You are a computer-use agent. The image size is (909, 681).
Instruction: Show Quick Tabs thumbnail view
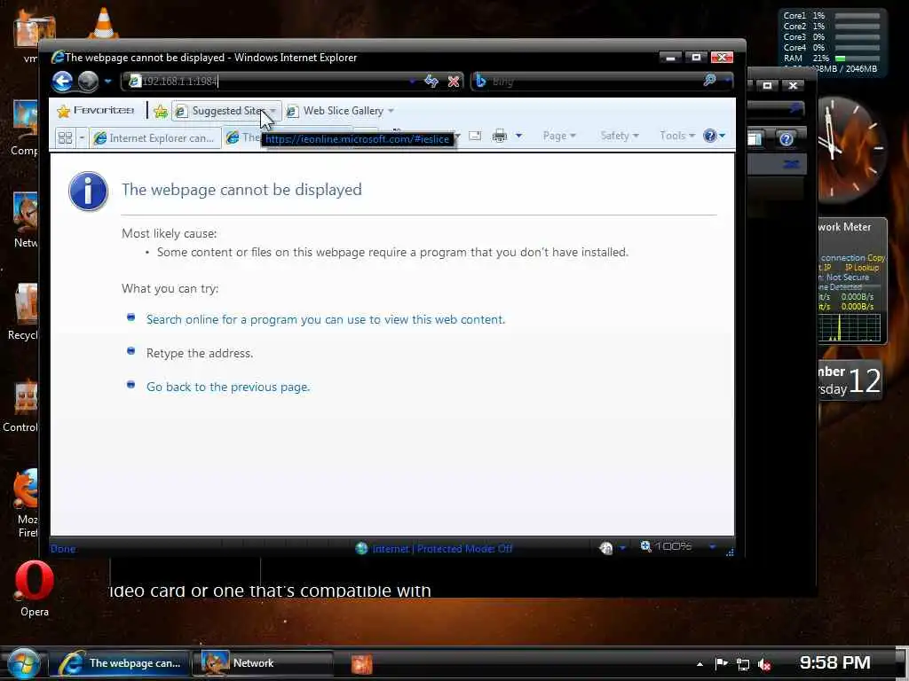click(x=65, y=137)
